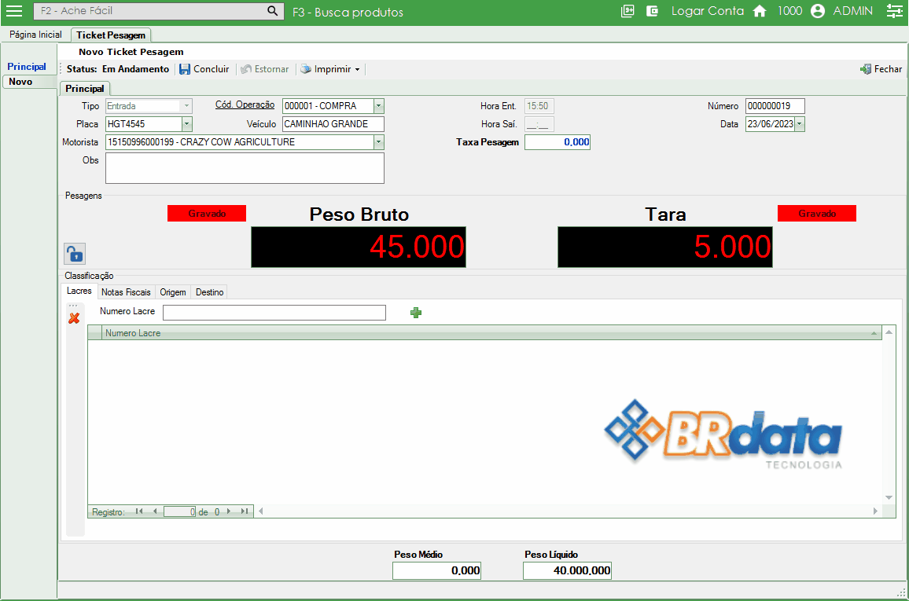Click the search magnifier icon

click(273, 11)
